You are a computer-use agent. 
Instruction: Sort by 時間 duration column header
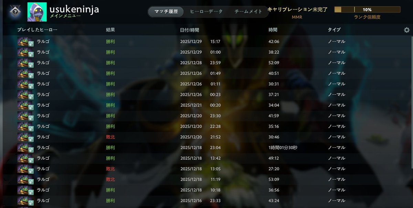click(x=273, y=30)
